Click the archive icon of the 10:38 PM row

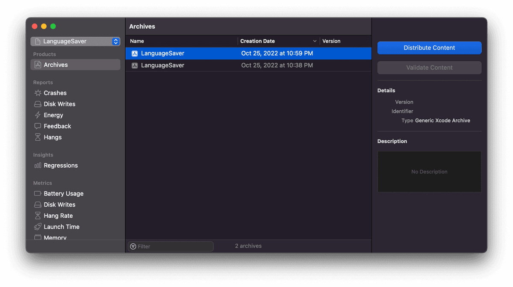coord(135,65)
